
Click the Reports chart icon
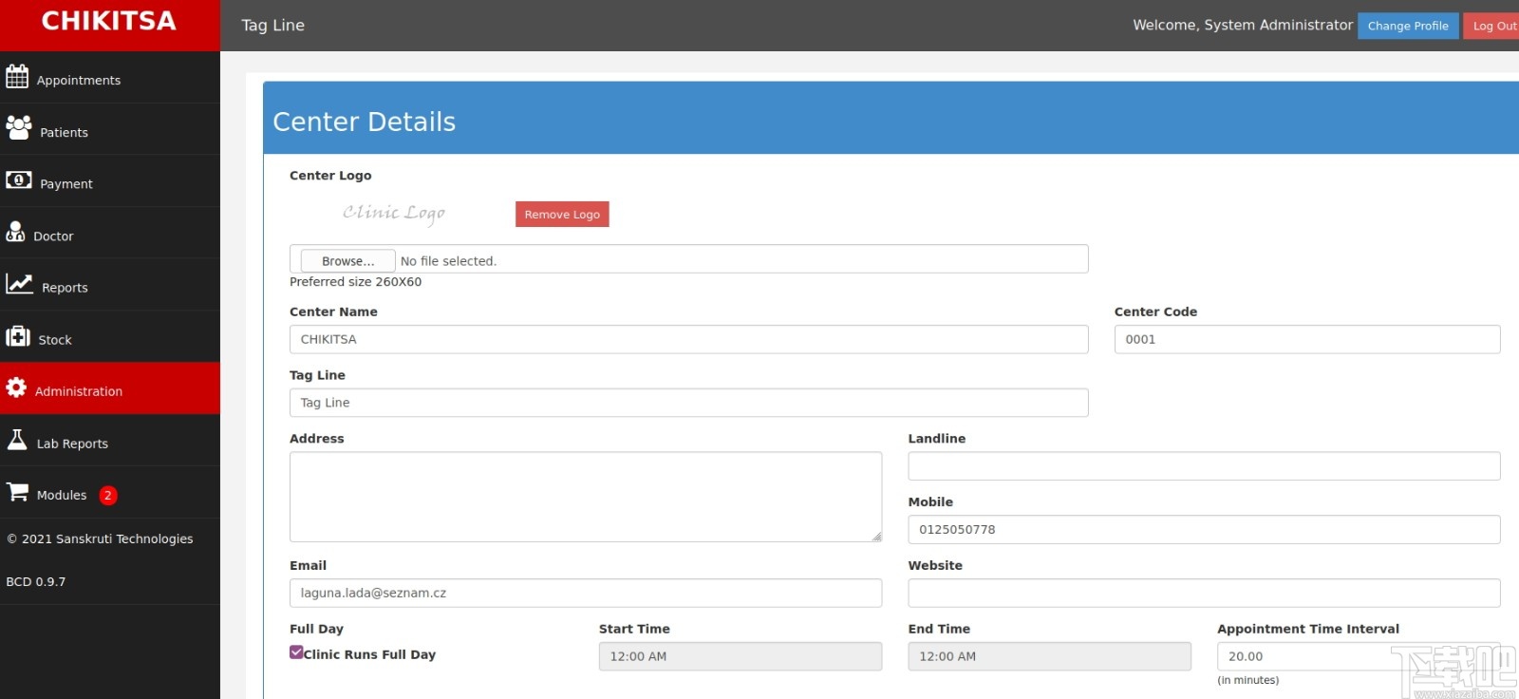[20, 283]
